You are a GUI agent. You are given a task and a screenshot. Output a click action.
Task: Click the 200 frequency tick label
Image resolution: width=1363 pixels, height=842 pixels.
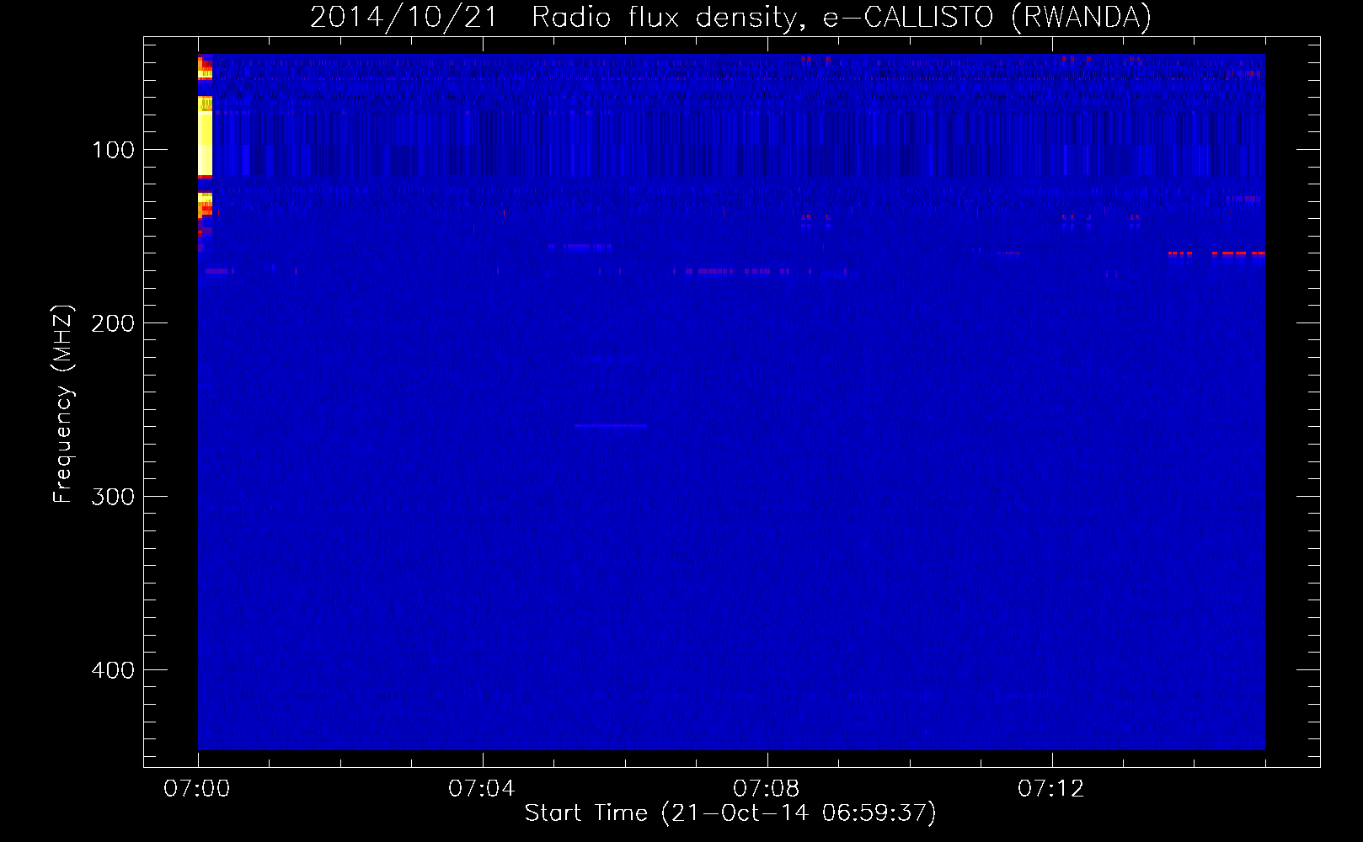tap(113, 323)
